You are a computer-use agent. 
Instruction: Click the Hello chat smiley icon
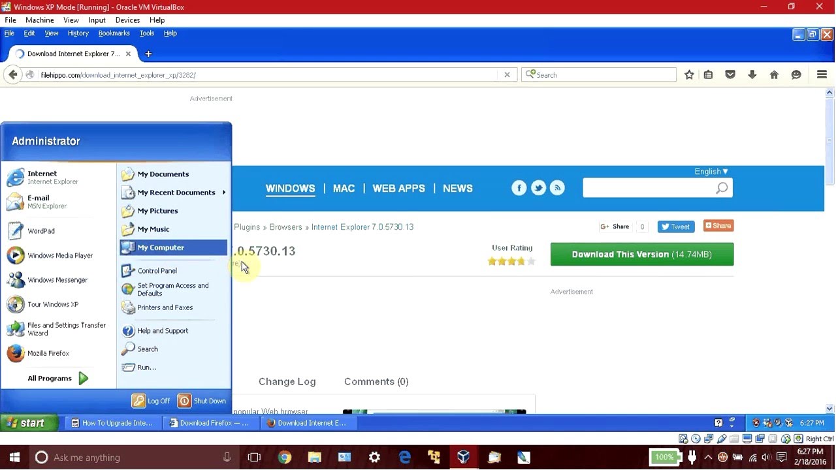point(796,75)
